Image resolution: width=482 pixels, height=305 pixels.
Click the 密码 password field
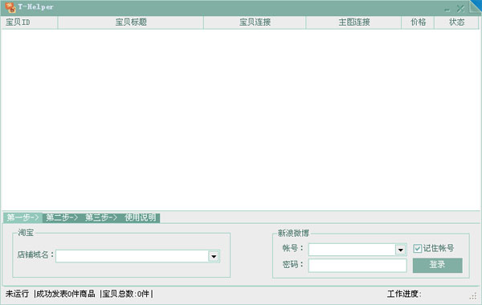pos(357,266)
